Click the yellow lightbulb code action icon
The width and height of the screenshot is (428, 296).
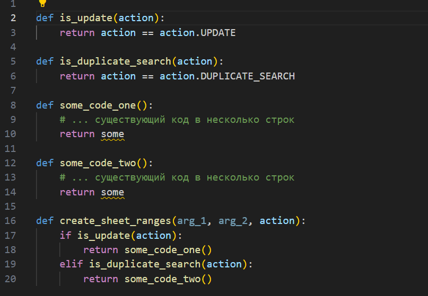click(x=42, y=3)
